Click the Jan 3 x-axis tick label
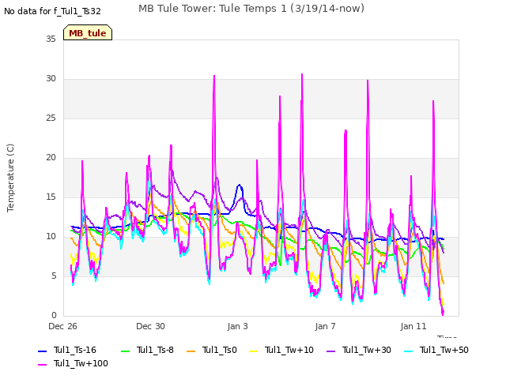Viewport: 506px width, 379px height. click(x=238, y=326)
